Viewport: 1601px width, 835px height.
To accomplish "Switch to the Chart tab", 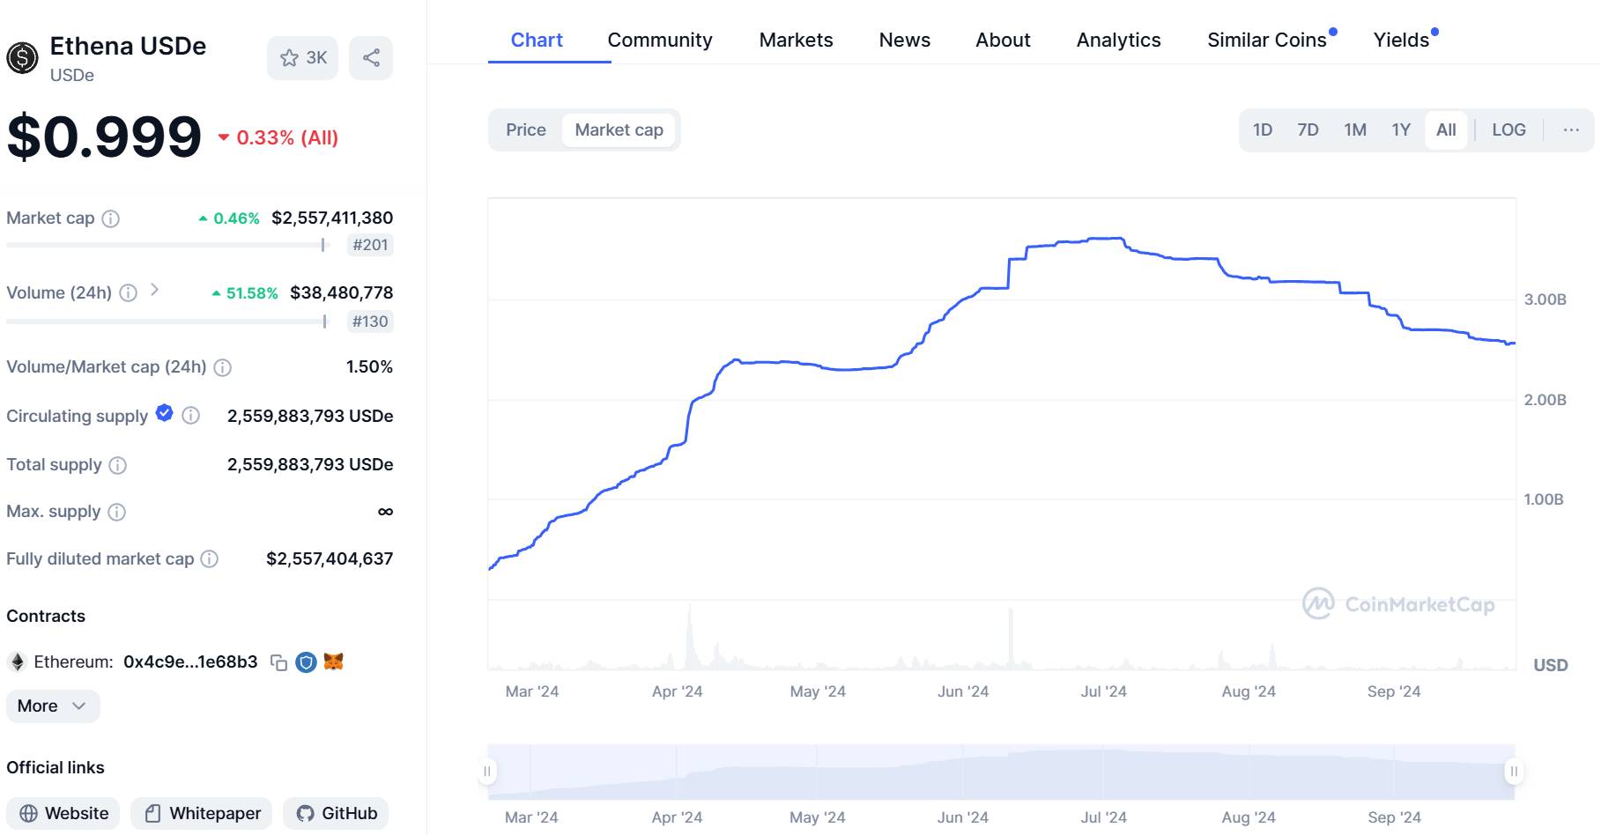I will (537, 40).
